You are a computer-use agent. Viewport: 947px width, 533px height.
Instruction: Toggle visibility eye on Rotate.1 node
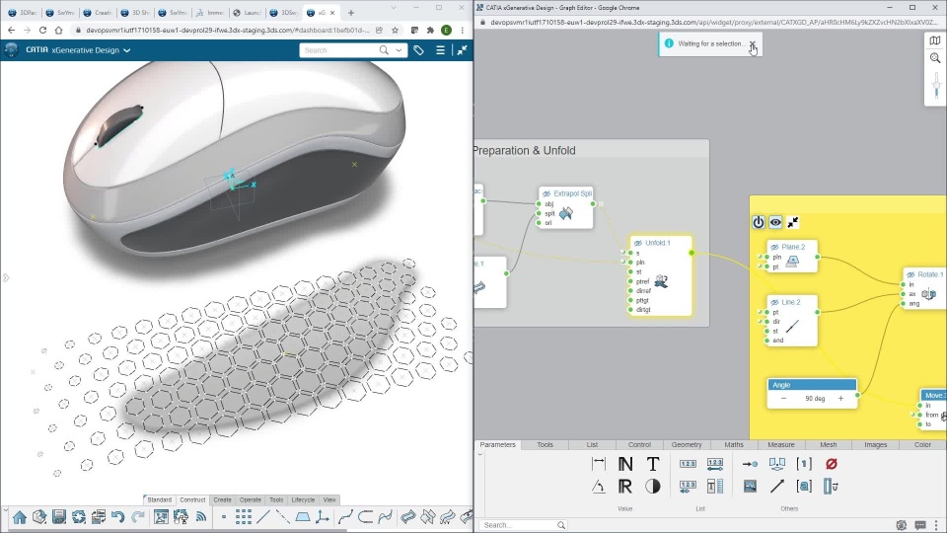pos(911,274)
